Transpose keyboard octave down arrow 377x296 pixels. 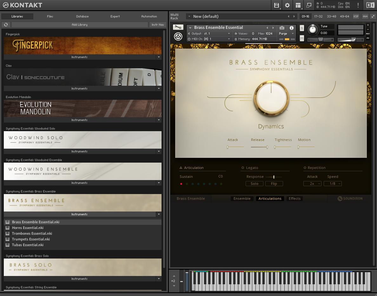174,286
